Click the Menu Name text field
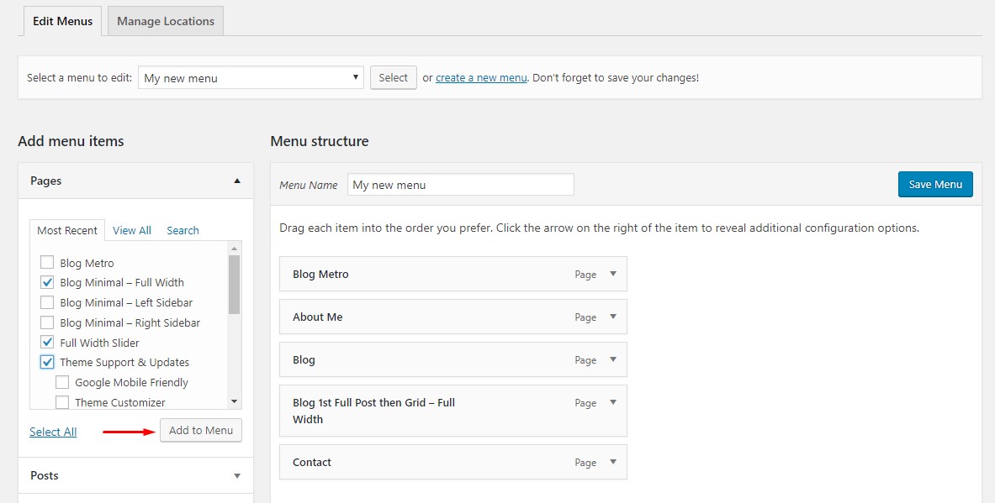This screenshot has width=995, height=503. 460,185
